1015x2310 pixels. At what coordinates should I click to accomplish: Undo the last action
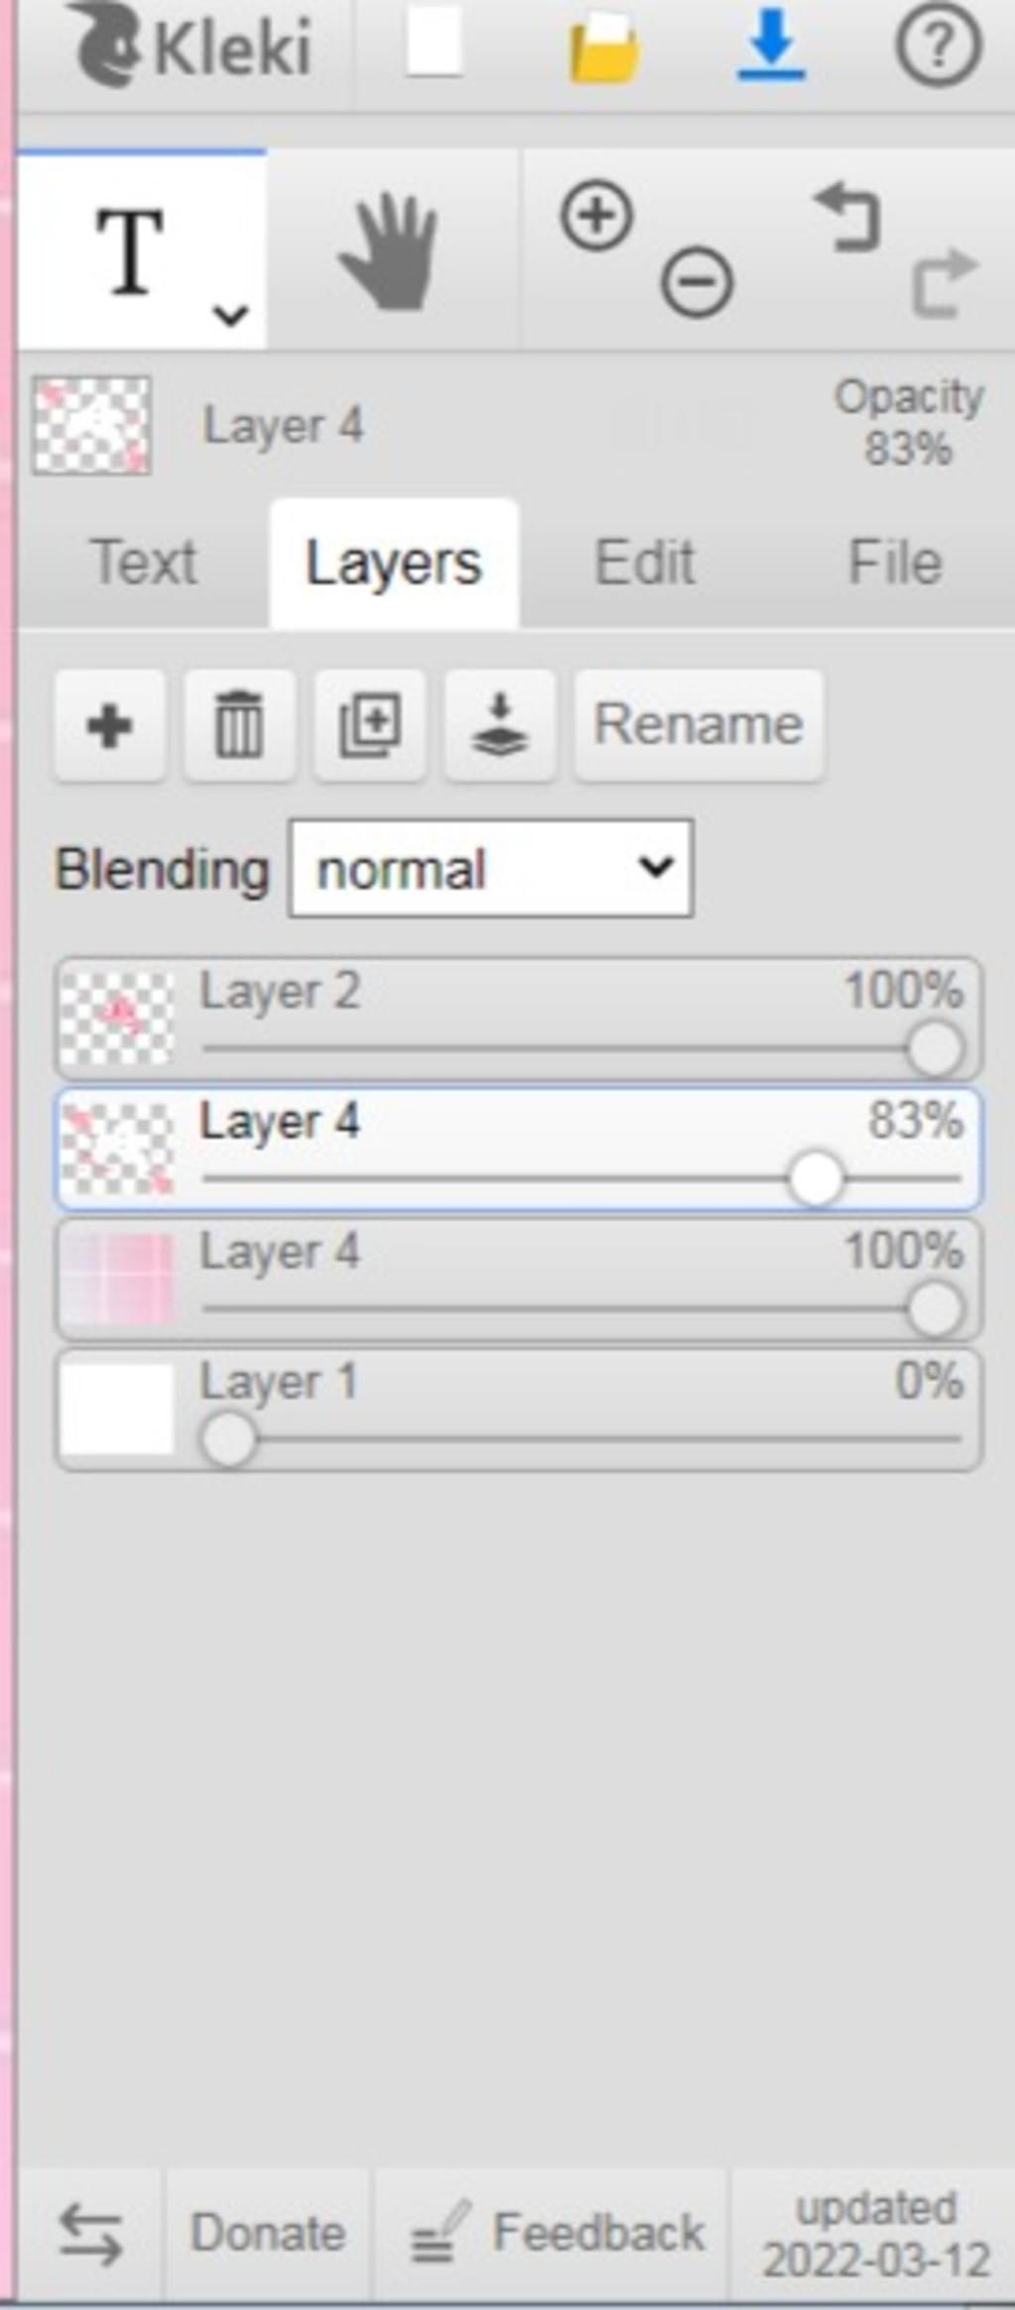848,217
